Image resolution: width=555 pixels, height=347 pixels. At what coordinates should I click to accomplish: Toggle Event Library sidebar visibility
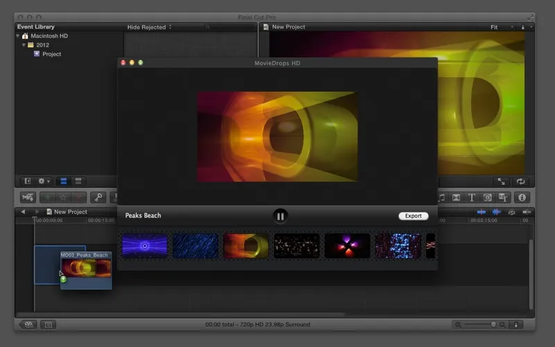point(28,181)
